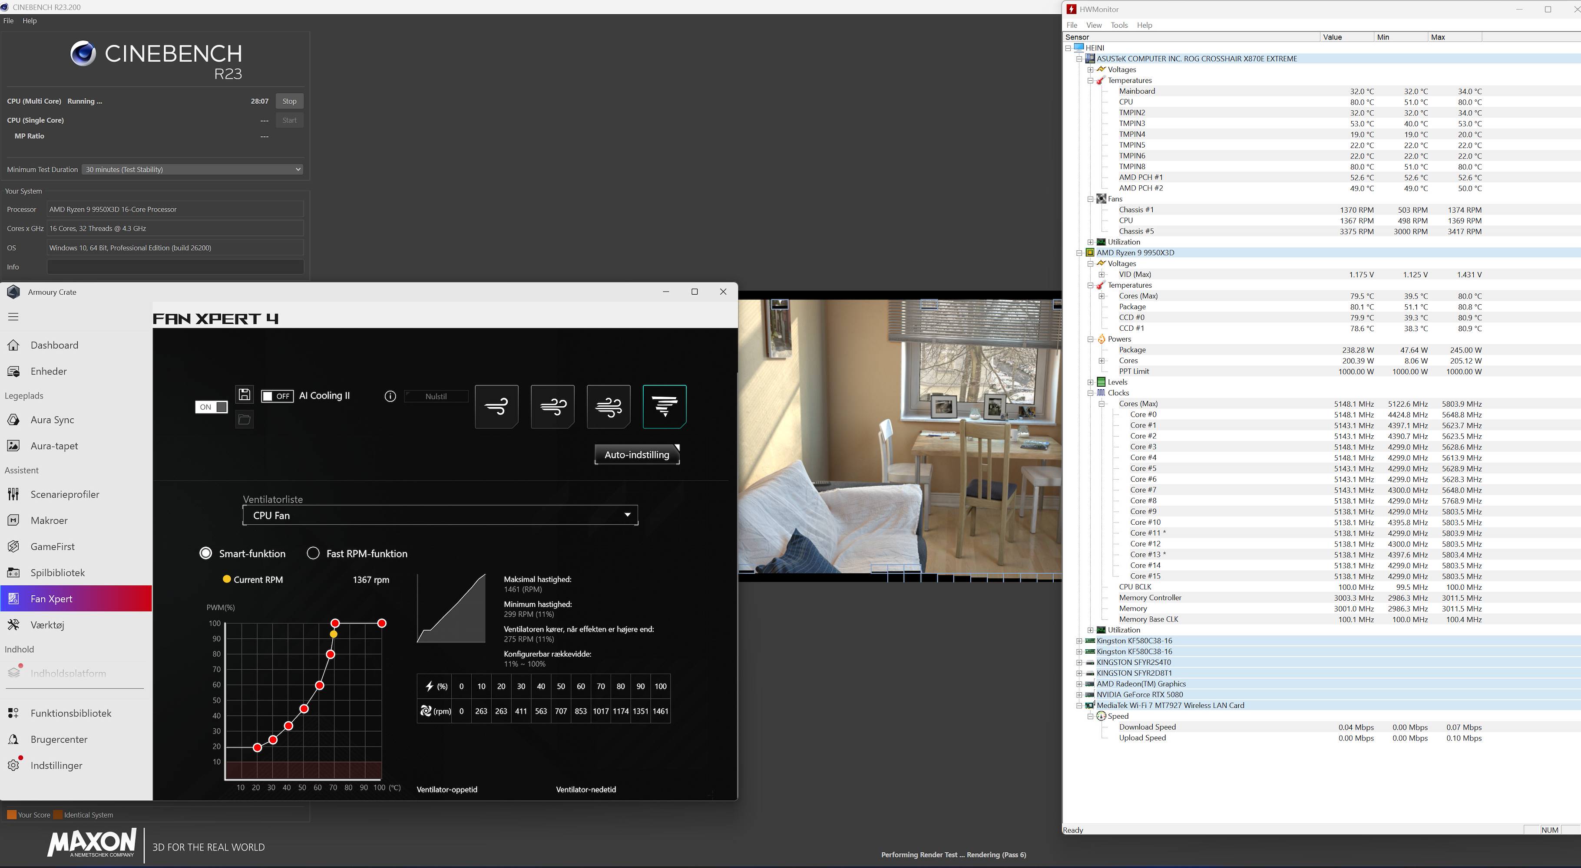Select the Turbo fan mode icon
This screenshot has height=868, width=1581.
tap(608, 406)
